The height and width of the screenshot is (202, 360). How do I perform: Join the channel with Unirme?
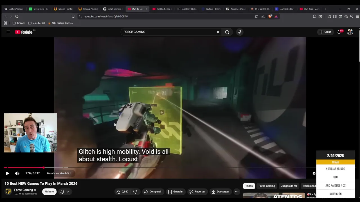click(49, 192)
